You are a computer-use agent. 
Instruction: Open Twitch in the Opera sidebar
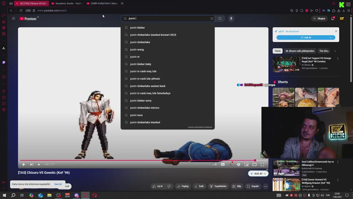pyautogui.click(x=4, y=62)
